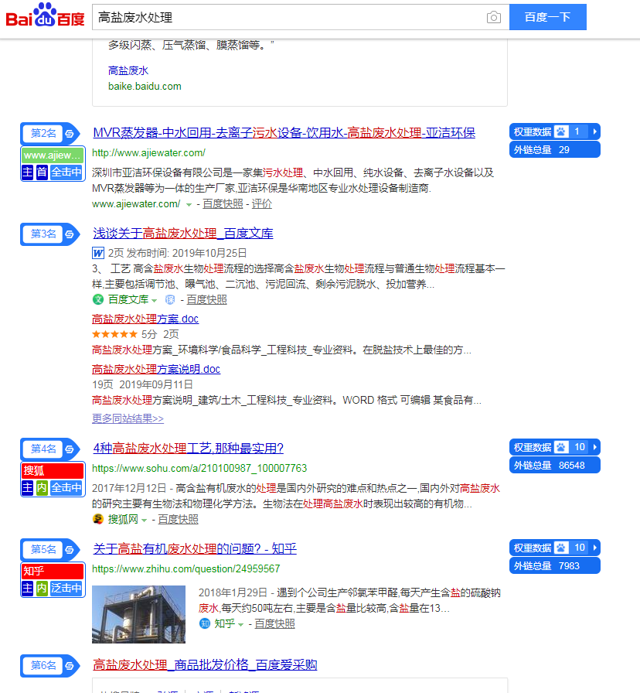
Task: Open 关于高盐有机废水处理的问题 知乎 title
Action: tap(195, 548)
